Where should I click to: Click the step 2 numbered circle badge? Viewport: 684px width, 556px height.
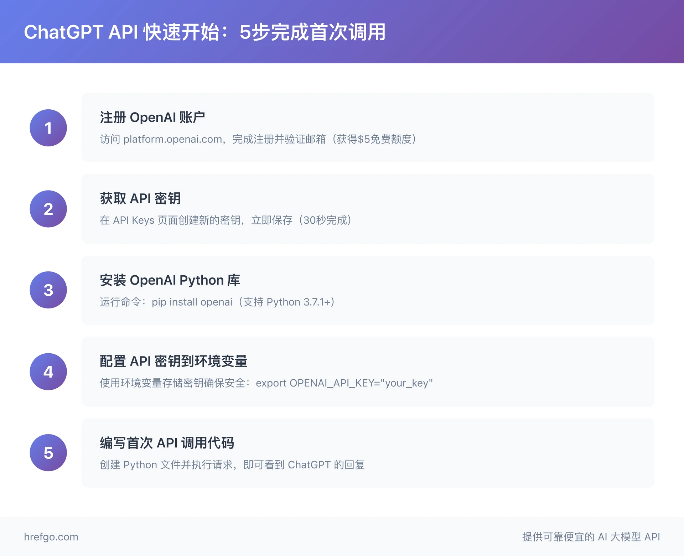48,209
